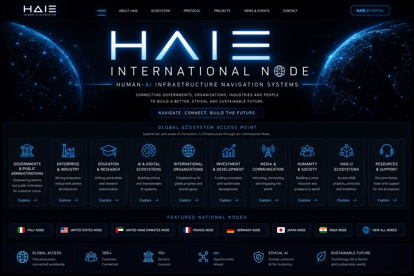This screenshot has width=414, height=276.
Task: Click the Enterprise & Industry factory icon
Action: pyautogui.click(x=68, y=150)
